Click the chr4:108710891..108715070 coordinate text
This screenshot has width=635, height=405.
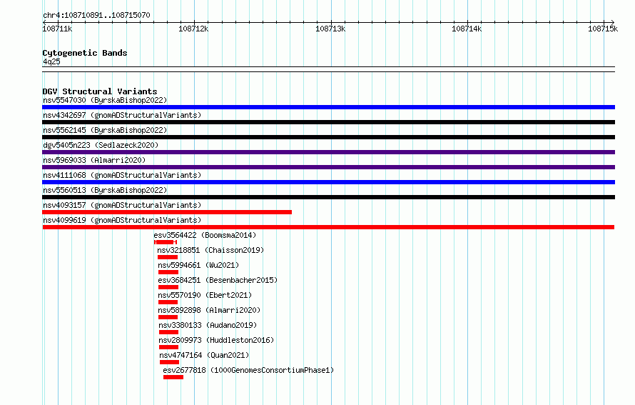coord(96,15)
